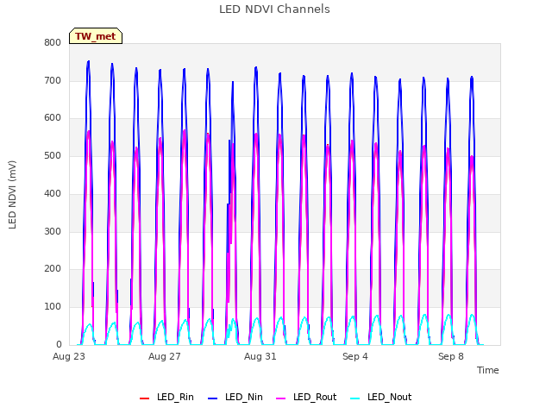Click the cyan LED_Nout legend color marker
Viewport: 552px width, 414px height.
pos(355,398)
